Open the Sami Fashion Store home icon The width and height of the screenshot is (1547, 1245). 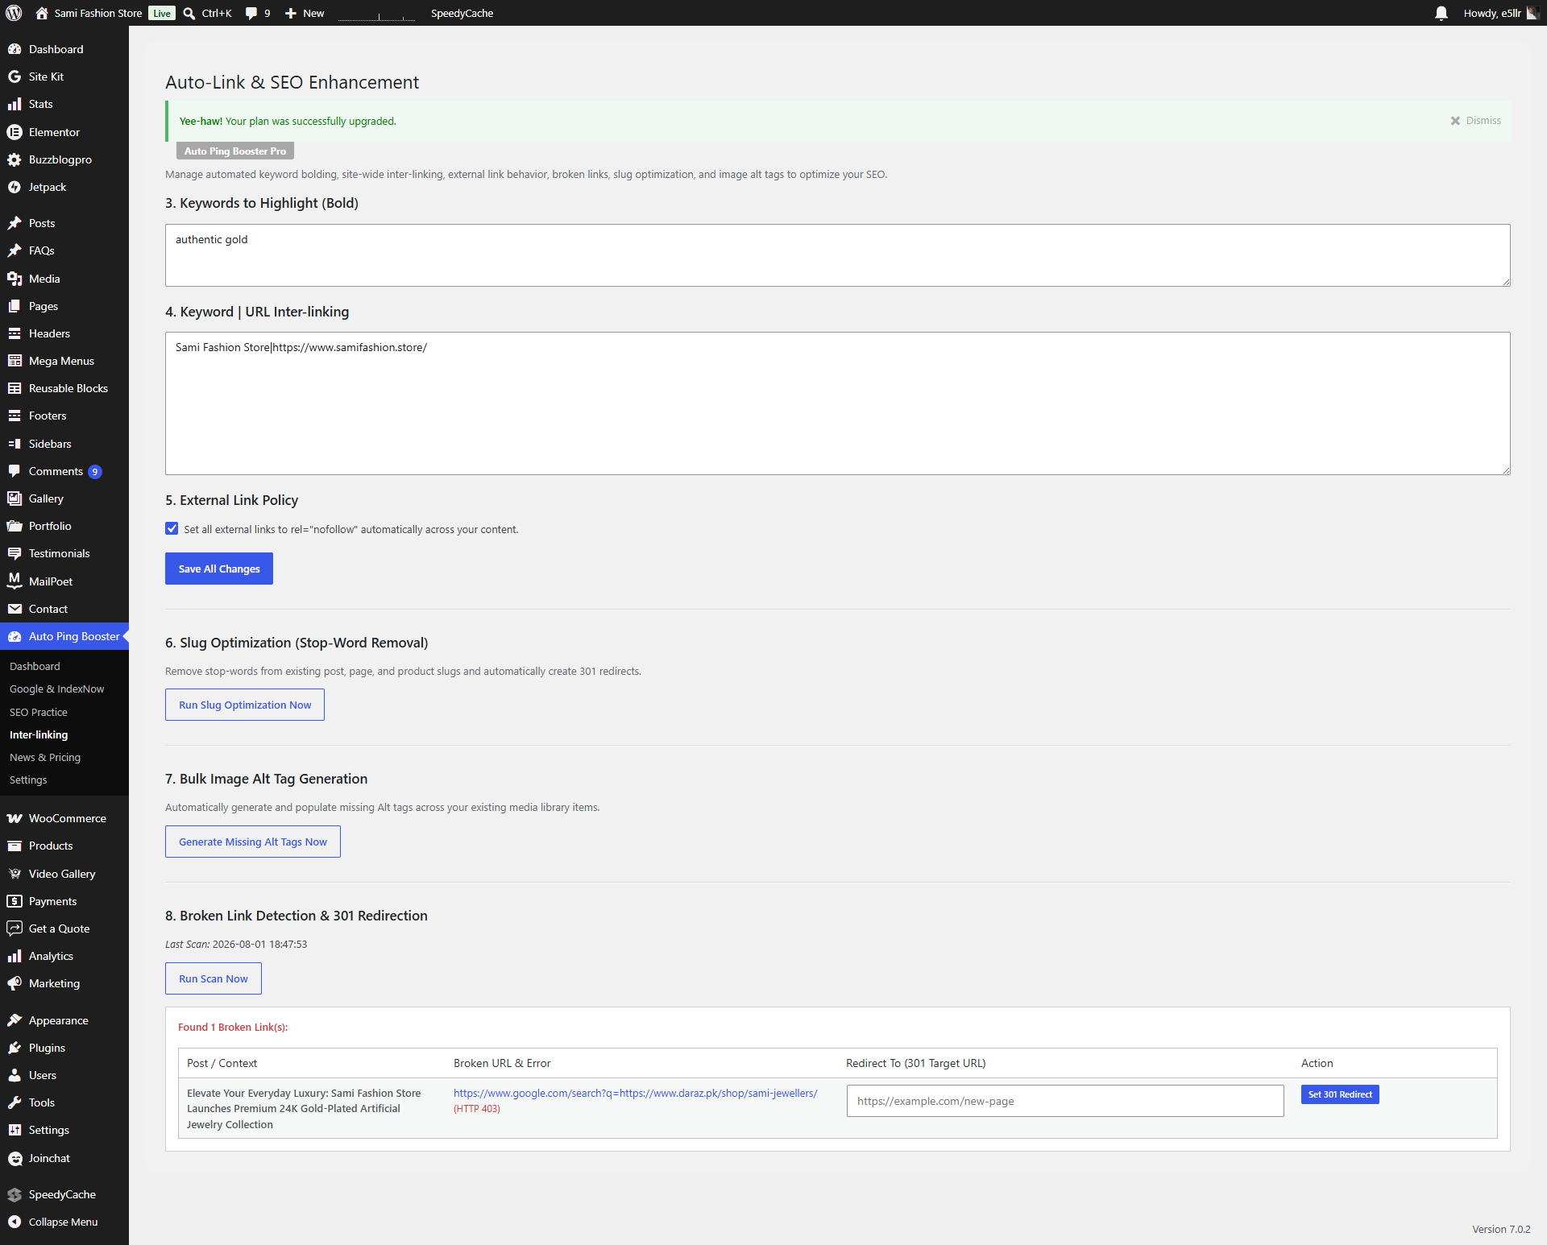click(x=42, y=13)
